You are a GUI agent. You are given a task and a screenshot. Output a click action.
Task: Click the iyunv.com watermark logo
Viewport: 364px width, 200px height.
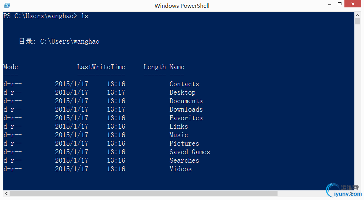coord(344,190)
